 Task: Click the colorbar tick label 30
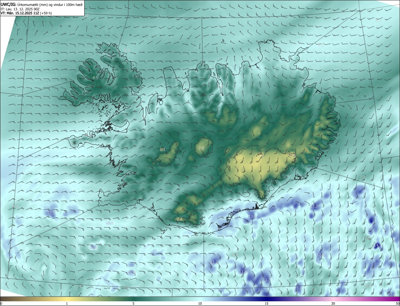click(333, 303)
